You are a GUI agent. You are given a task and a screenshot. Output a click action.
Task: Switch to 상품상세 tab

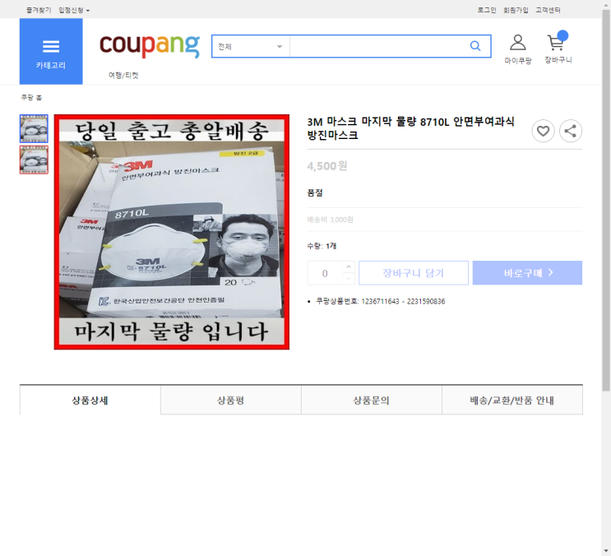tap(90, 401)
